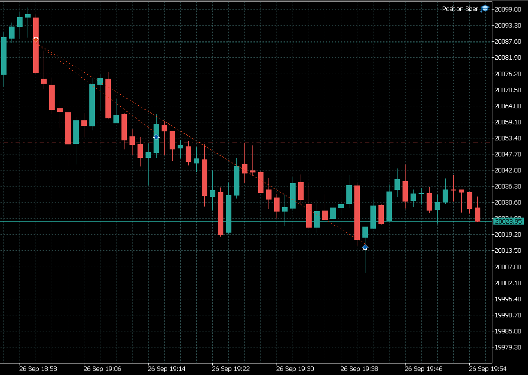This screenshot has width=528, height=375.
Task: Click the 20059.10 price scale label
Action: pos(507,122)
